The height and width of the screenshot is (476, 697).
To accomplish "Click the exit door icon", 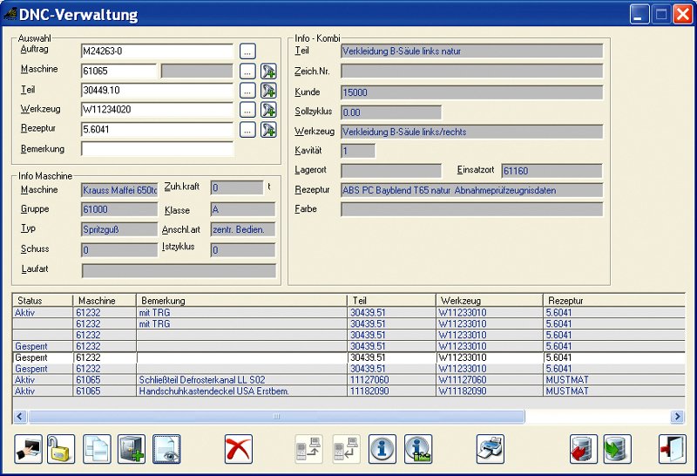I will coord(672,449).
